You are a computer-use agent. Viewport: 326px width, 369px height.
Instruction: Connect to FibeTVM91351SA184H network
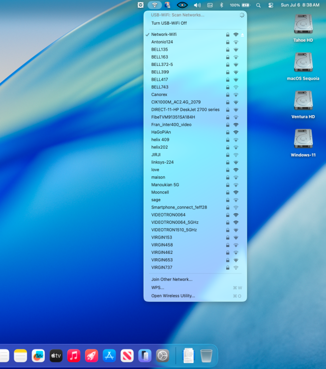(195, 117)
